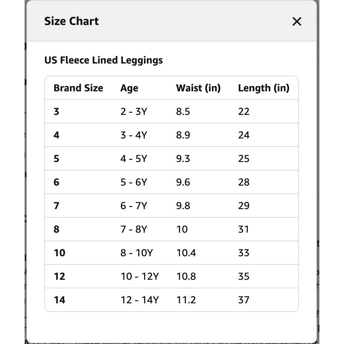344x344 pixels.
Task: Click the Waist (in) column header
Action: click(198, 88)
